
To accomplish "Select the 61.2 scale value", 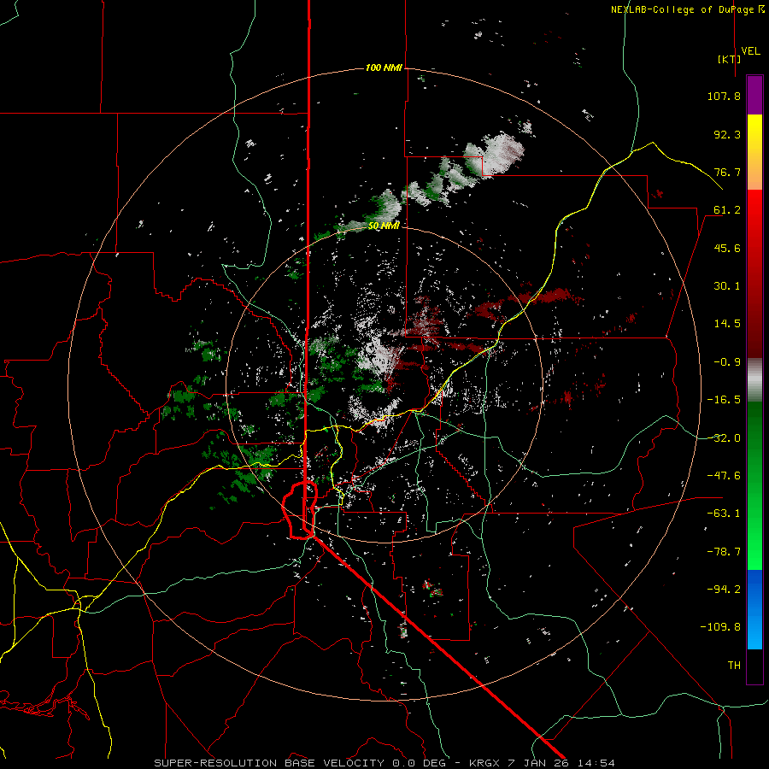I will click(x=727, y=210).
